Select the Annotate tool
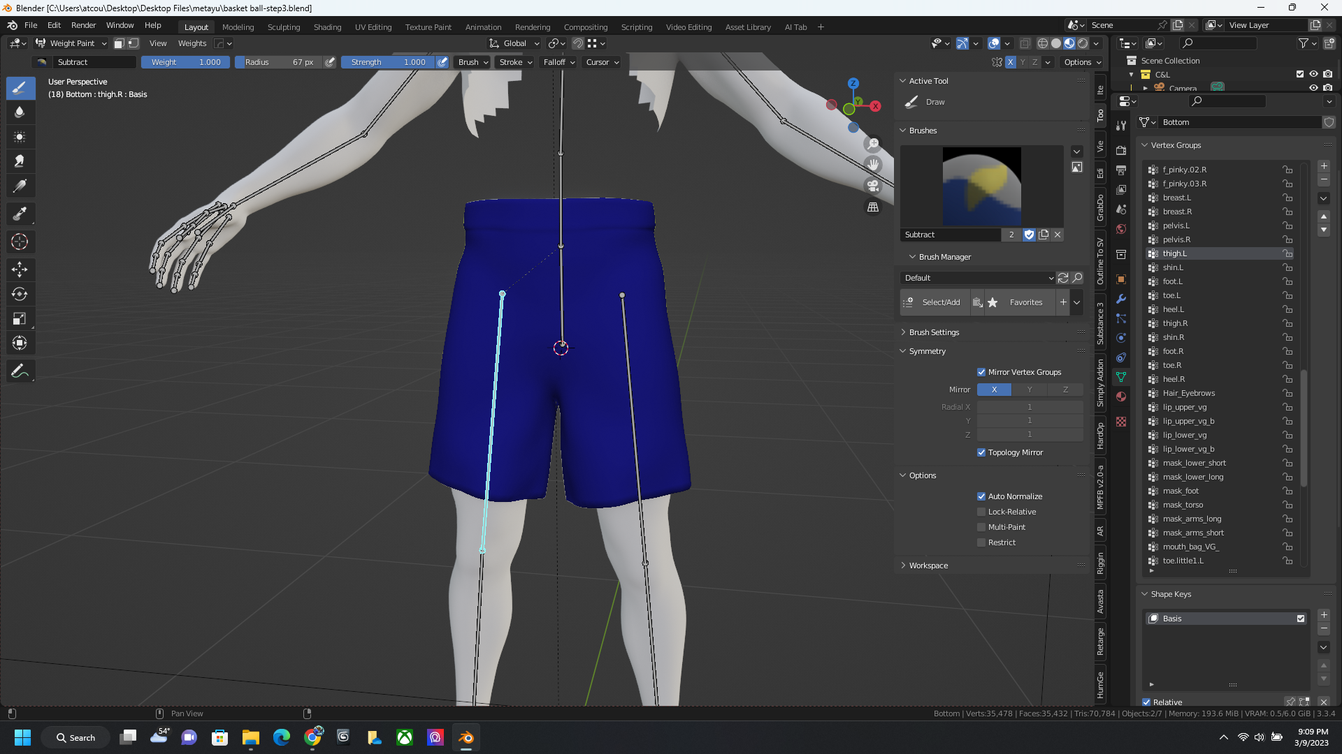This screenshot has width=1342, height=754. tap(20, 371)
